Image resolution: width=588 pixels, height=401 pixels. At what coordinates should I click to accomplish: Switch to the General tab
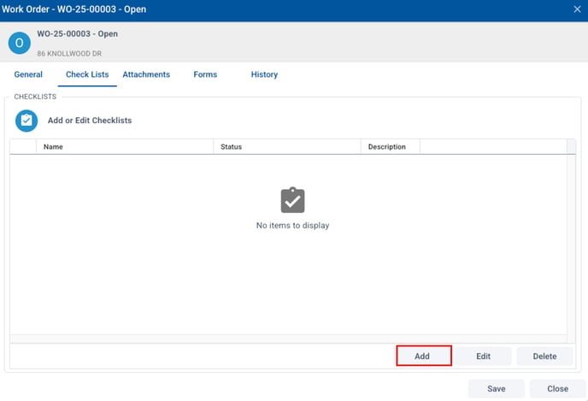pos(28,74)
